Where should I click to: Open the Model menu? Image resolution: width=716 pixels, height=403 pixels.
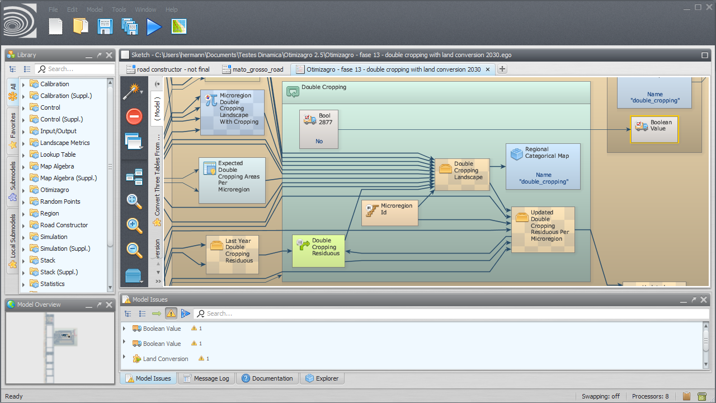point(95,9)
